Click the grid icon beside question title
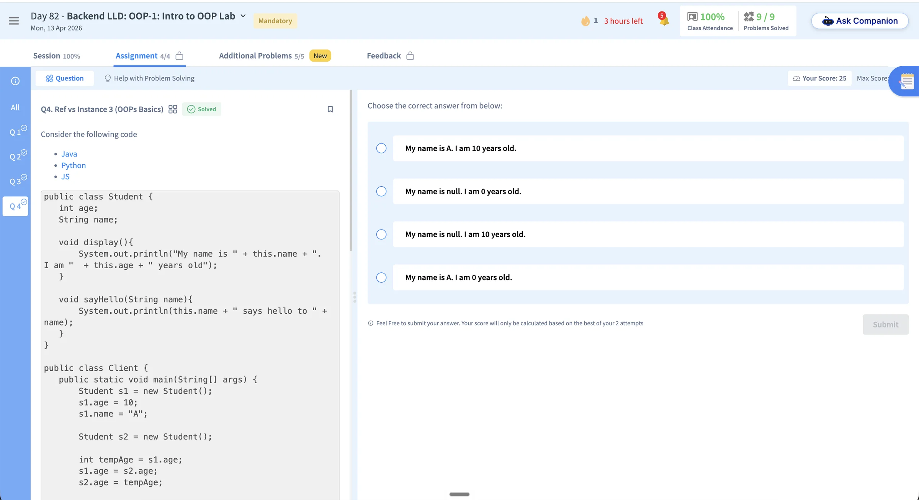Screen dimensions: 919x500 173,109
